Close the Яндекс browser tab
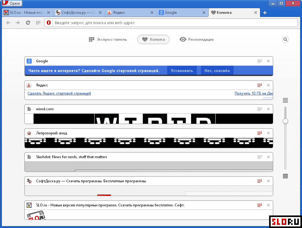This screenshot has width=302, height=228. pos(152,13)
